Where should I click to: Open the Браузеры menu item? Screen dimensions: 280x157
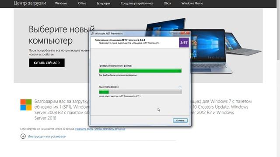coord(103,3)
